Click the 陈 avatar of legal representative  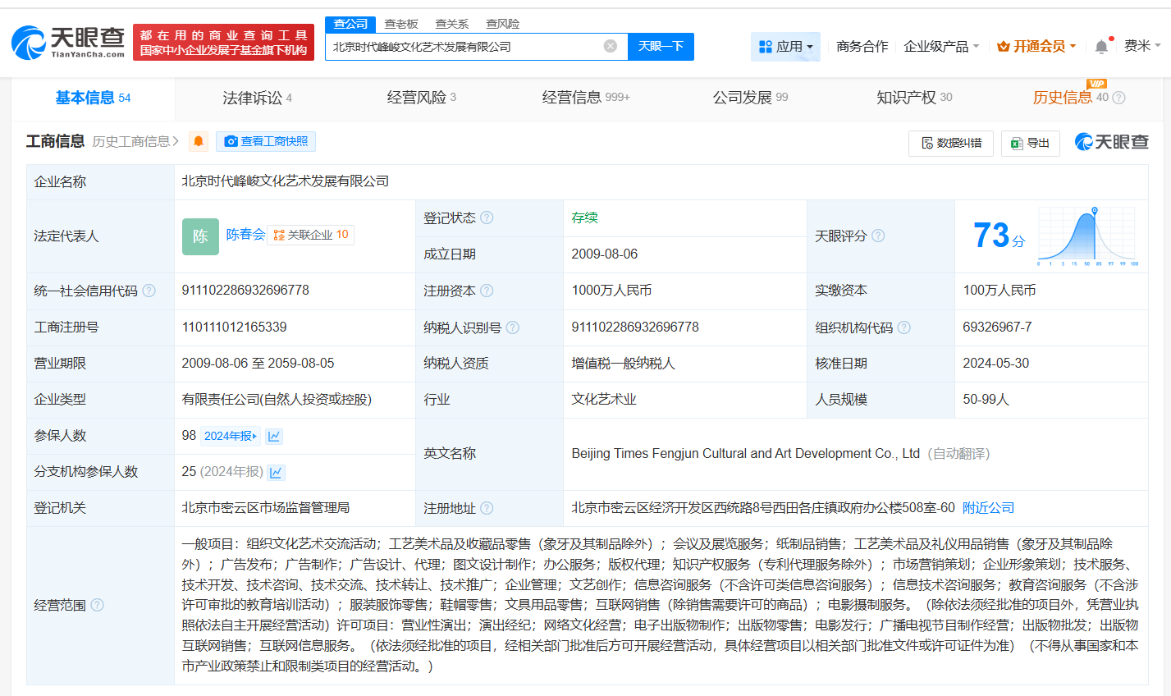tap(200, 236)
